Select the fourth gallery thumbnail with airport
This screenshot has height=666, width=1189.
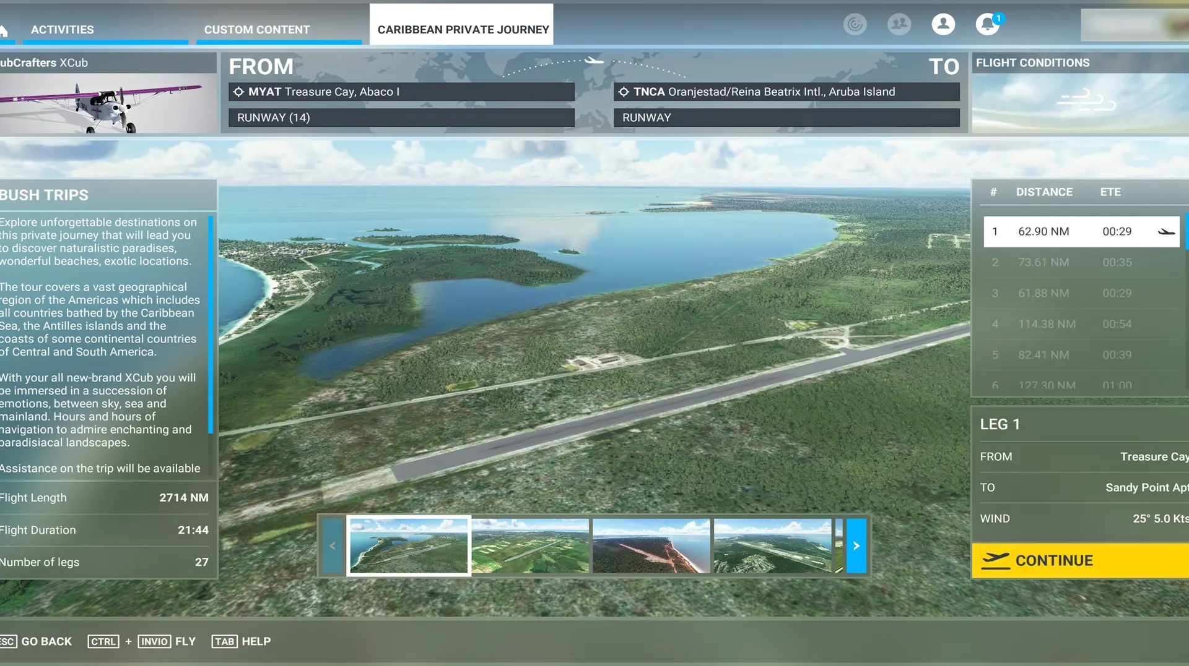point(772,545)
